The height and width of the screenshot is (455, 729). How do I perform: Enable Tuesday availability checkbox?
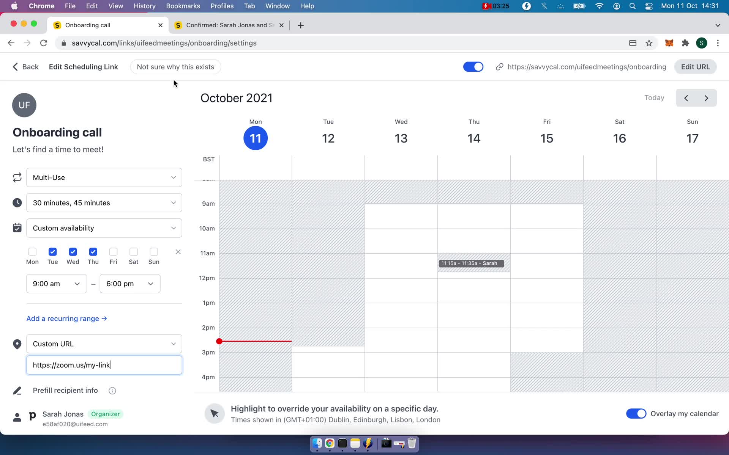[x=52, y=252]
